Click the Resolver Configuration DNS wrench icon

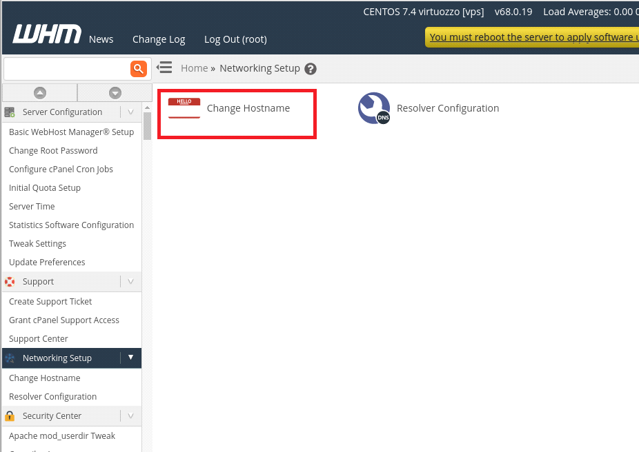click(374, 108)
